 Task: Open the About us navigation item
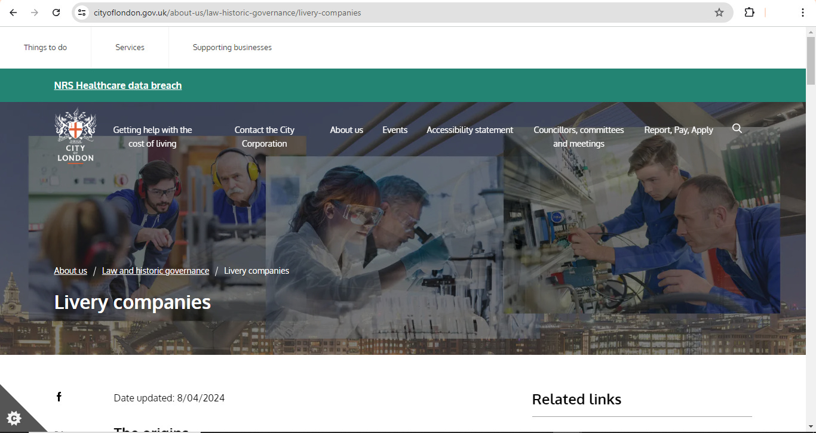point(346,129)
